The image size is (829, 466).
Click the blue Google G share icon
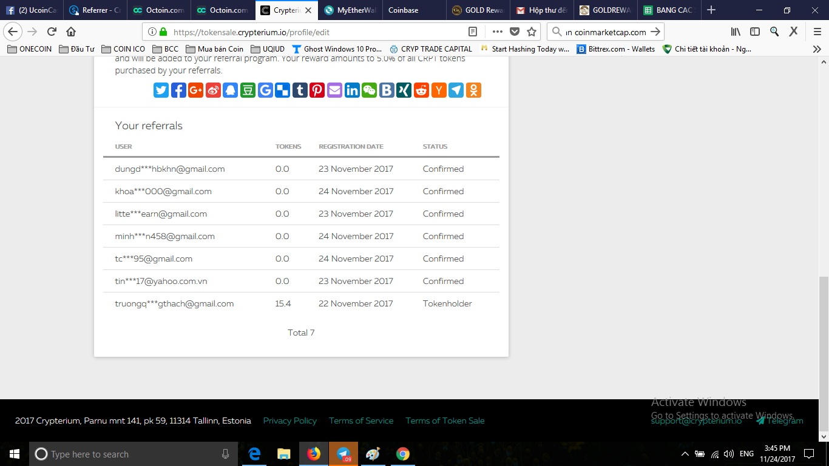pyautogui.click(x=265, y=90)
